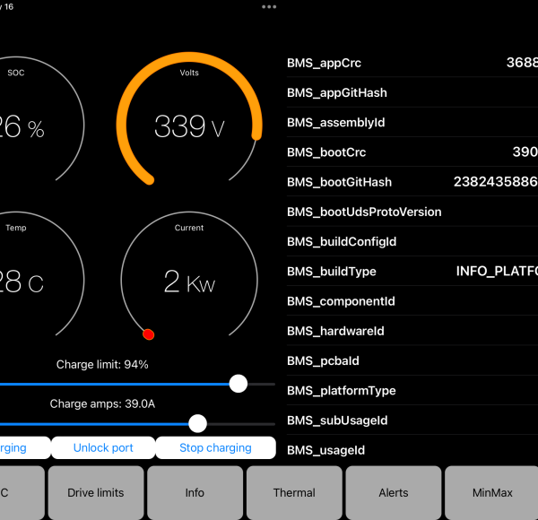Select the BMS_pcbaId row
The image size is (538, 520).
[412, 360]
